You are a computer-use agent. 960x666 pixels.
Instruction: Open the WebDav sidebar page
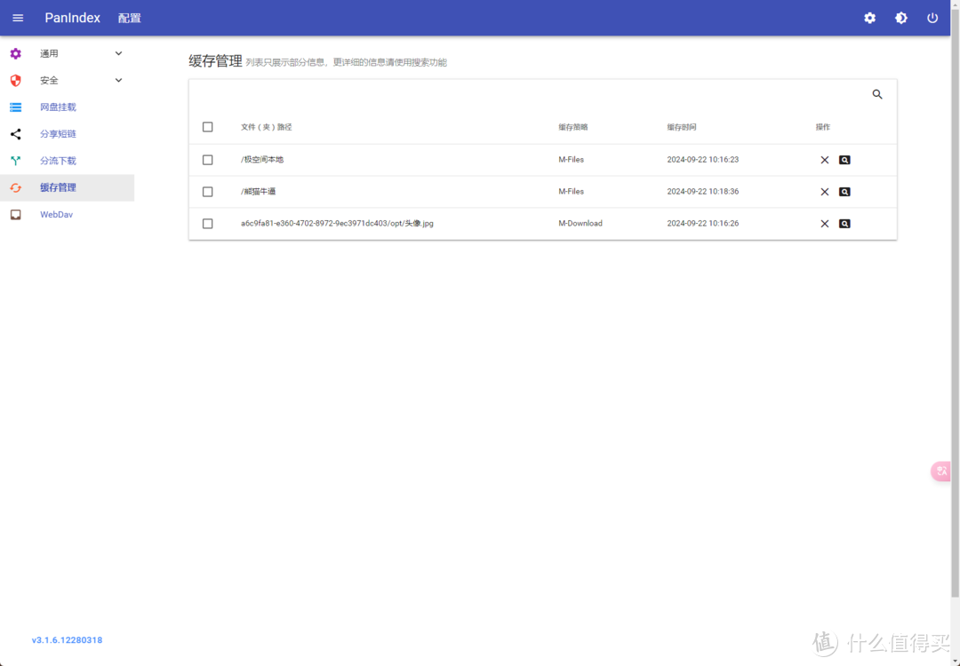[56, 215]
